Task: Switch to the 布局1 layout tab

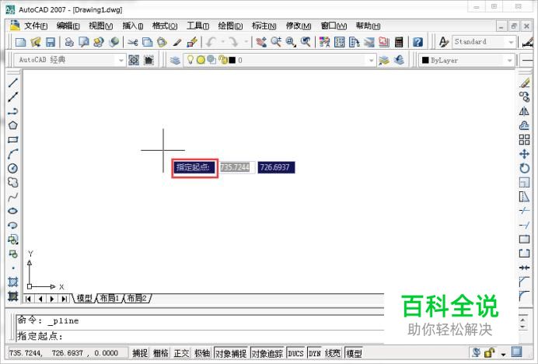Action: pyautogui.click(x=109, y=298)
